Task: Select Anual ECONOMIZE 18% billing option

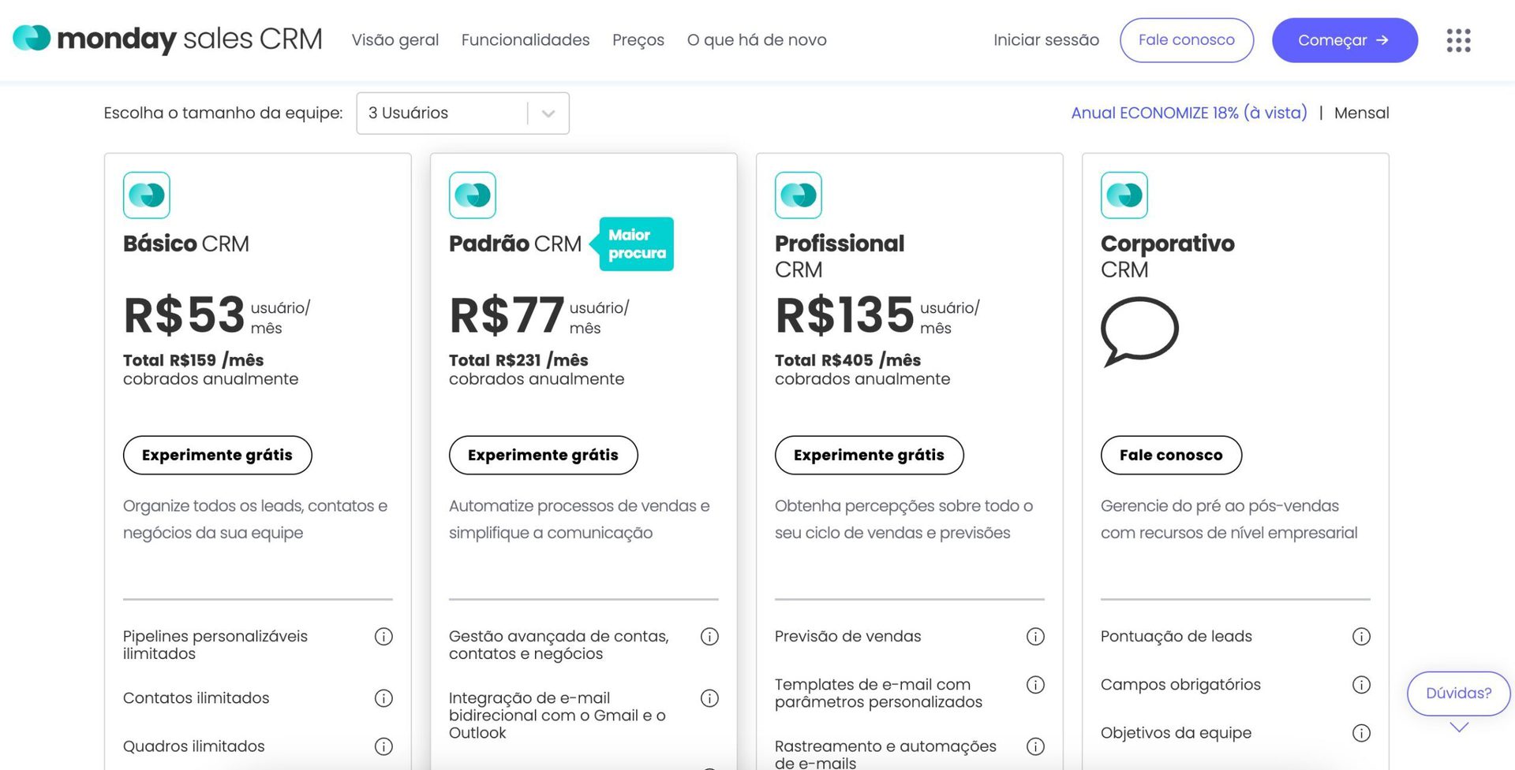Action: point(1188,113)
